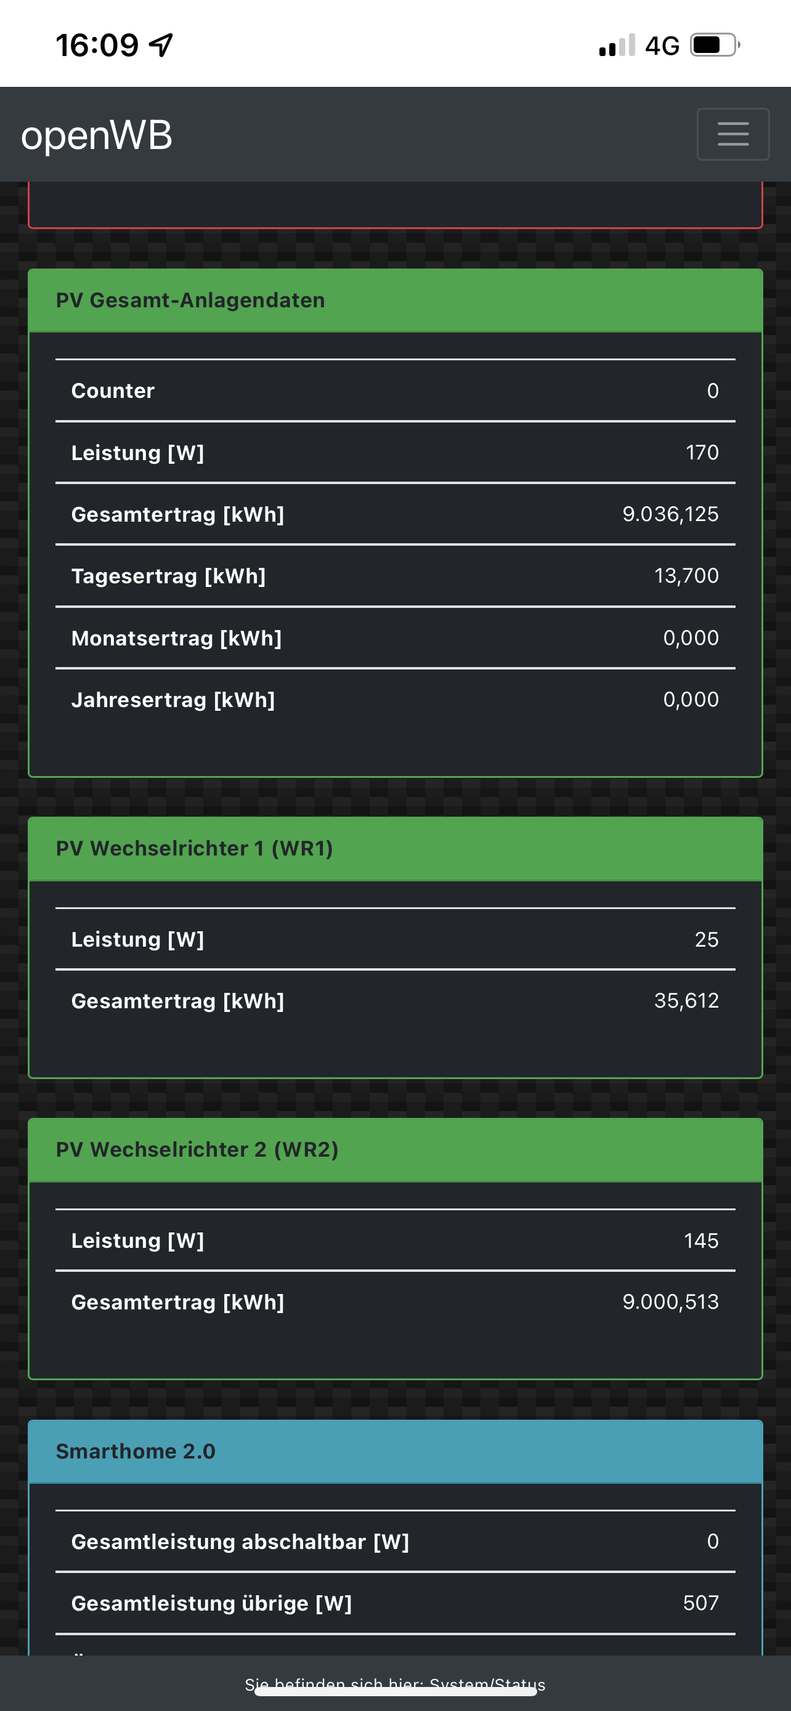Tap the location arrow in status bar
The height and width of the screenshot is (1711, 791).
click(x=161, y=45)
